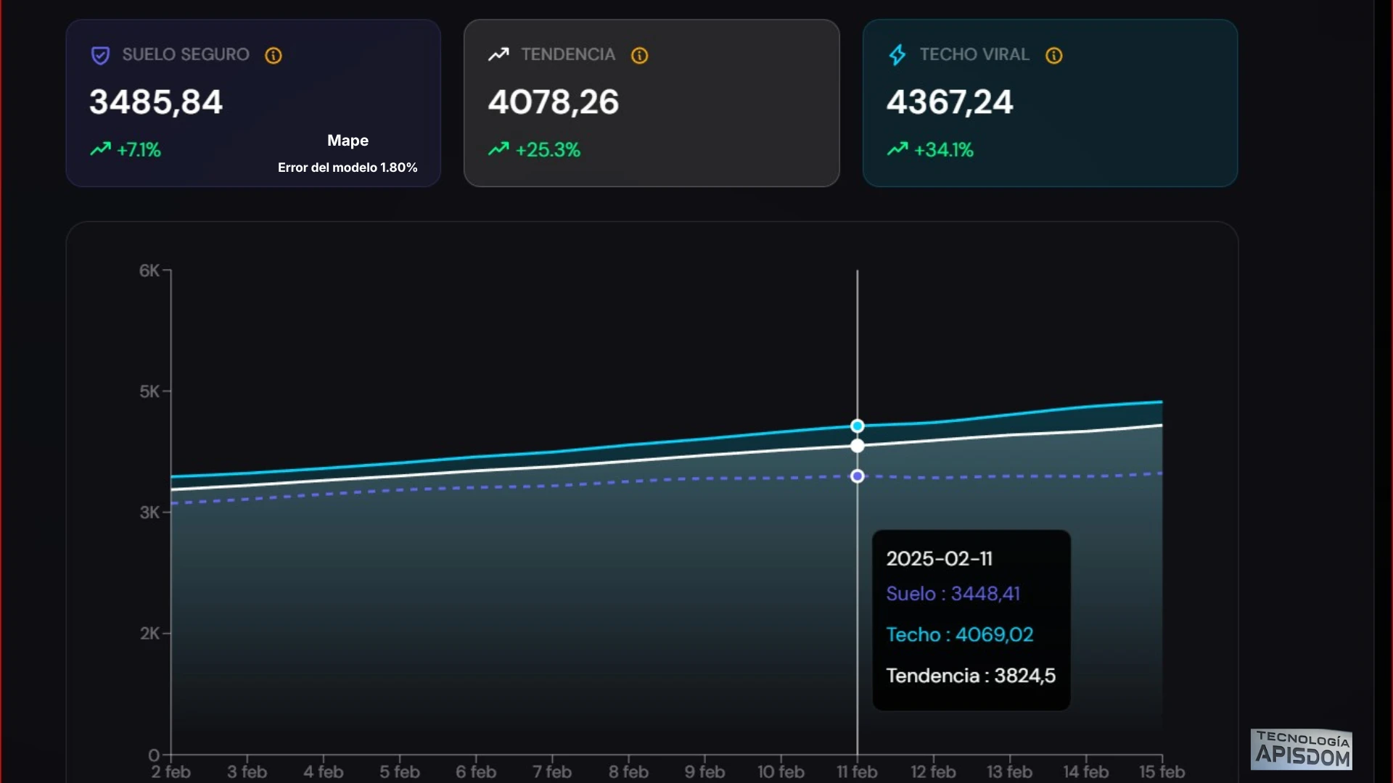Click the green +7.1% trend arrow
Image resolution: width=1393 pixels, height=783 pixels.
click(x=100, y=149)
